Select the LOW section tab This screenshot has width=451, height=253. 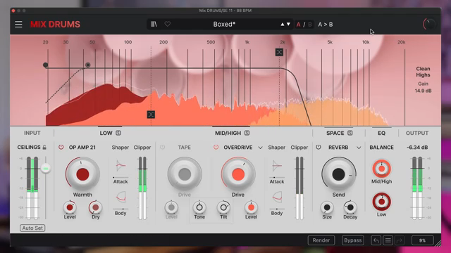tap(106, 133)
